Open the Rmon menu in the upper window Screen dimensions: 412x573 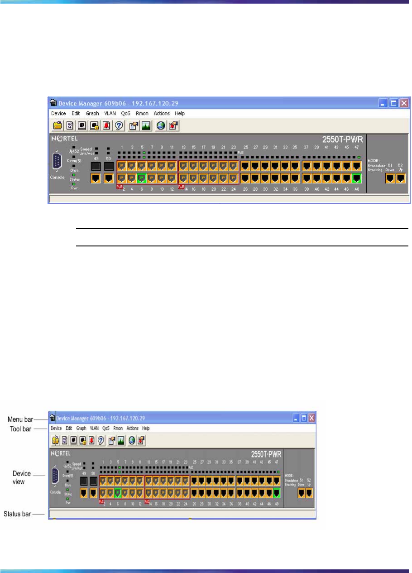(142, 113)
